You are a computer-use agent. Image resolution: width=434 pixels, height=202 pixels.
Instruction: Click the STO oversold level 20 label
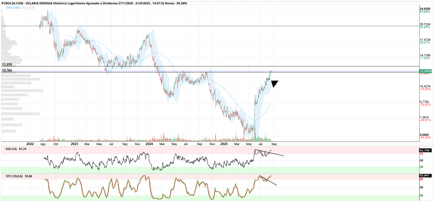[x=421, y=196]
